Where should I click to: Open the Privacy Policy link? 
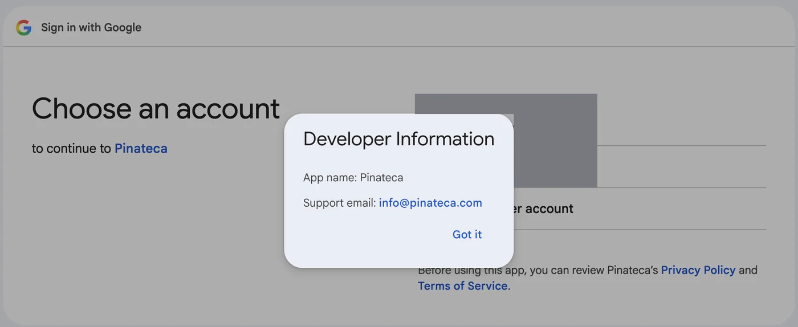click(x=698, y=270)
